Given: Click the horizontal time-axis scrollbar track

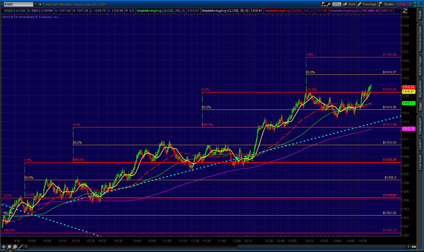Looking at the screenshot, I should coord(217,247).
